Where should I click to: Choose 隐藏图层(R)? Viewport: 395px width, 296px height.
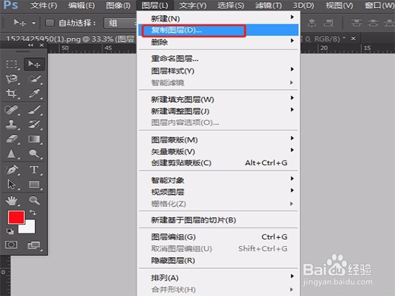click(218, 260)
